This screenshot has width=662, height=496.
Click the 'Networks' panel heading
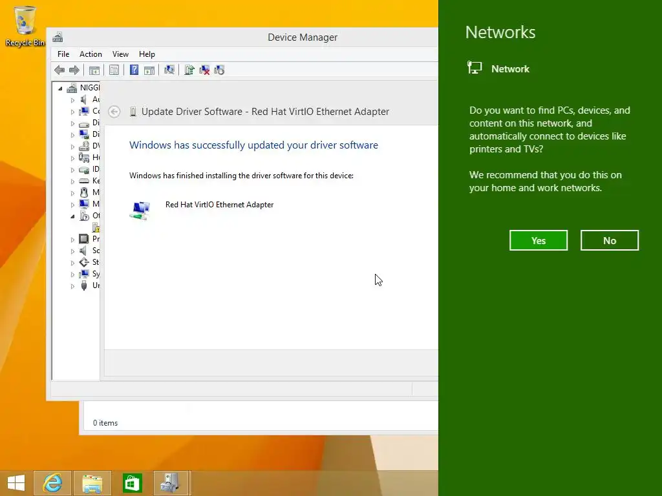coord(500,32)
